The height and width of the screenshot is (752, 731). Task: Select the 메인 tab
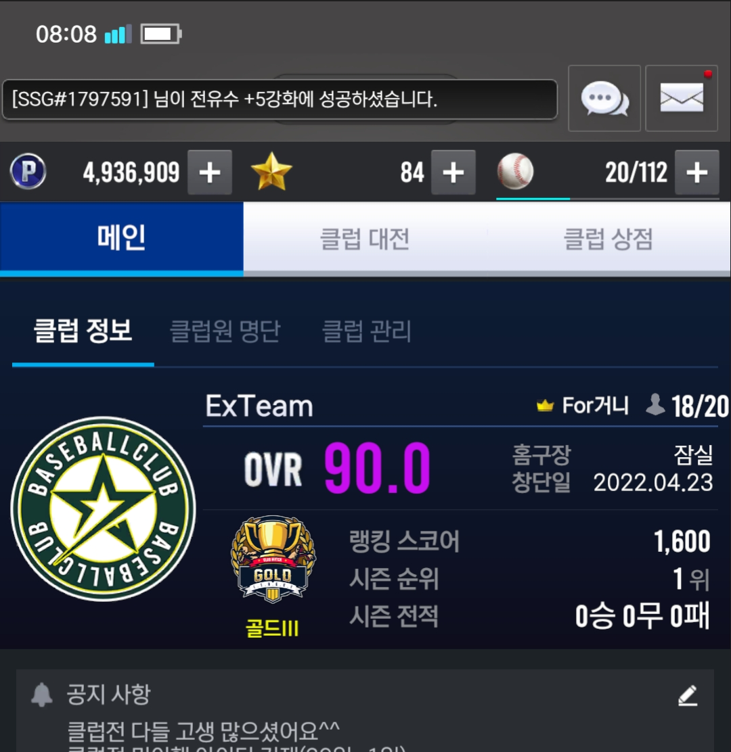(121, 239)
